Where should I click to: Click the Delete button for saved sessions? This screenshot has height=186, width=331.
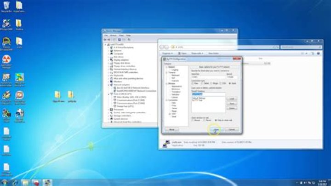(x=232, y=108)
